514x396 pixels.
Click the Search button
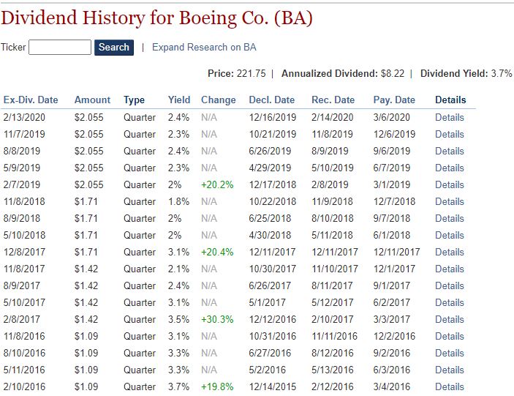coord(114,48)
